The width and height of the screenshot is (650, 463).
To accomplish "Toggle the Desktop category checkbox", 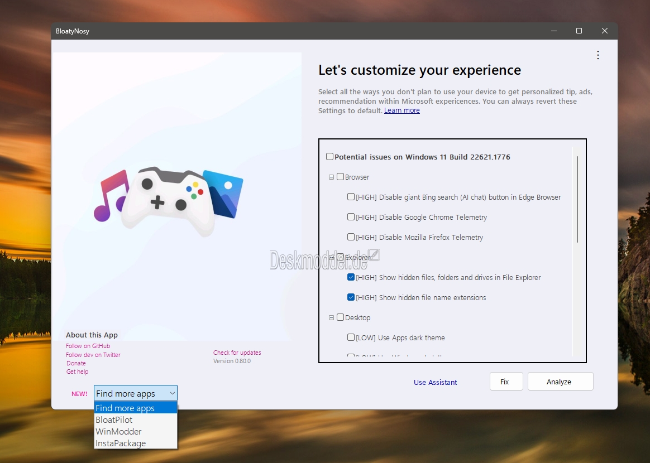I will coord(340,317).
